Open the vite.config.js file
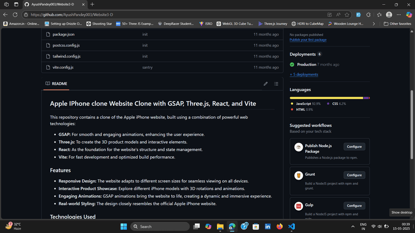 point(63,67)
